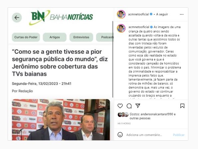Screen dimensions: 198x149
Task: Open the Podcasts tab
Action: pos(105,37)
